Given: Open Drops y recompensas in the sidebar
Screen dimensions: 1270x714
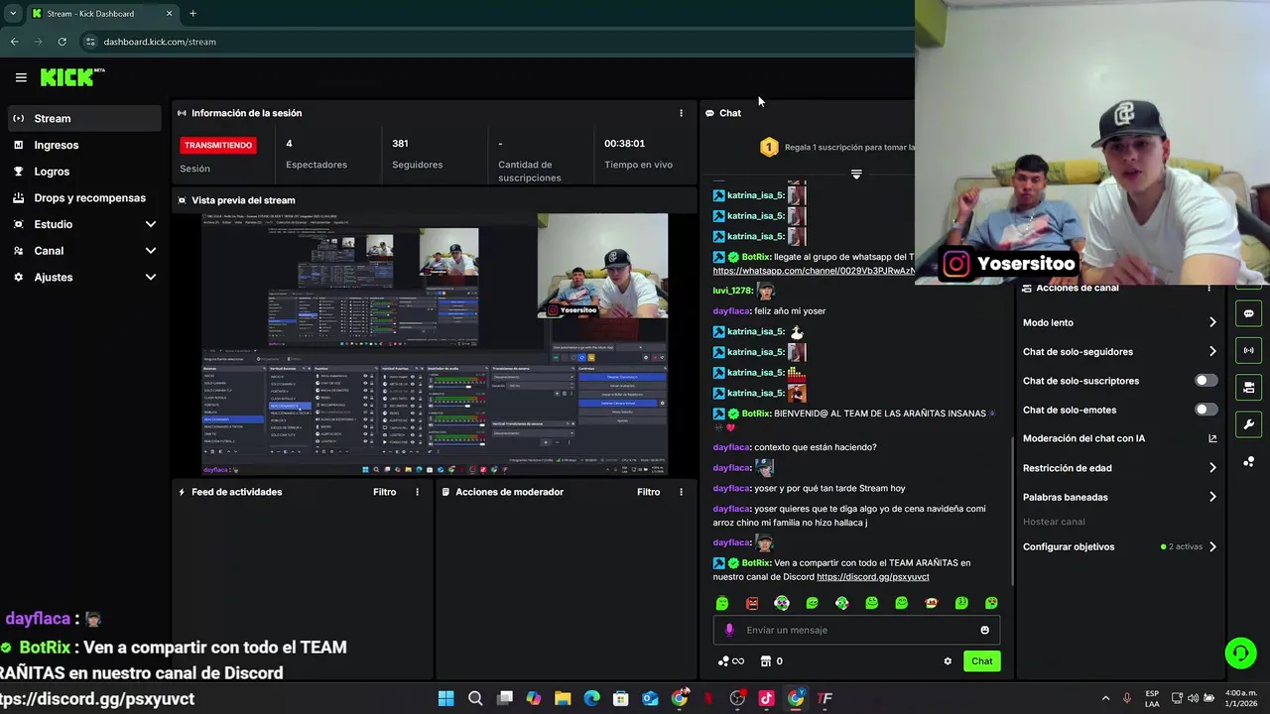Looking at the screenshot, I should (x=83, y=197).
